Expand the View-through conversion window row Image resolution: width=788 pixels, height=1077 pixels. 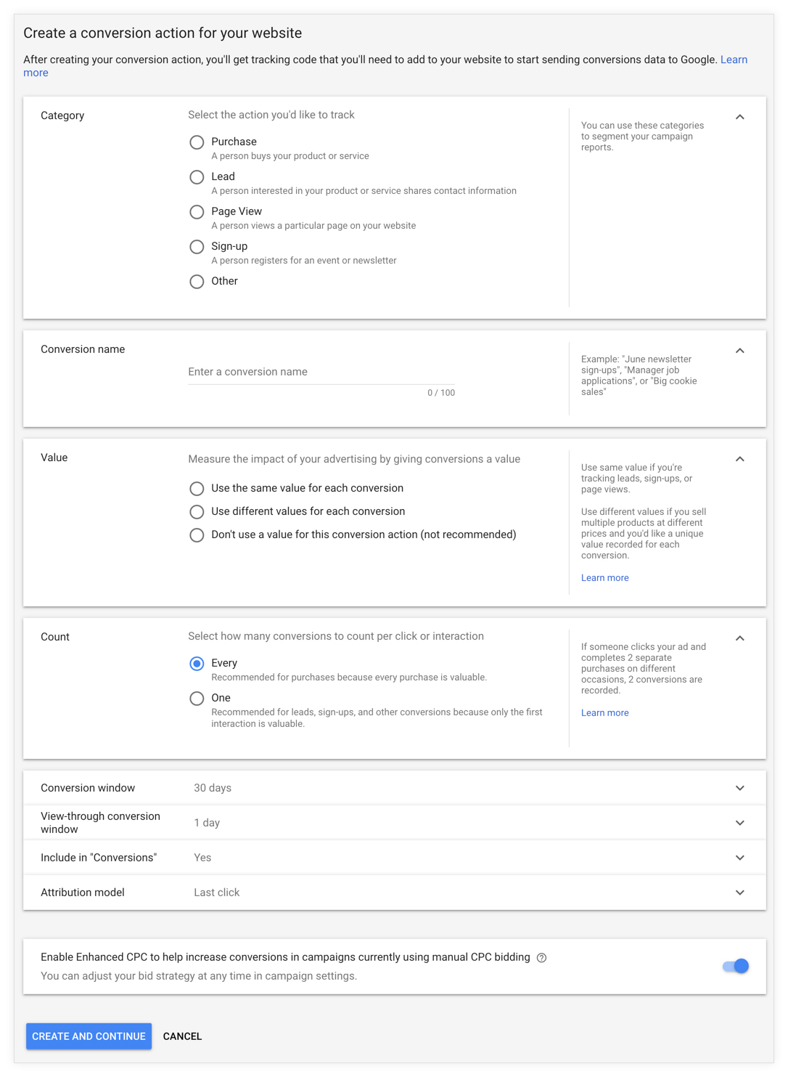pos(394,823)
